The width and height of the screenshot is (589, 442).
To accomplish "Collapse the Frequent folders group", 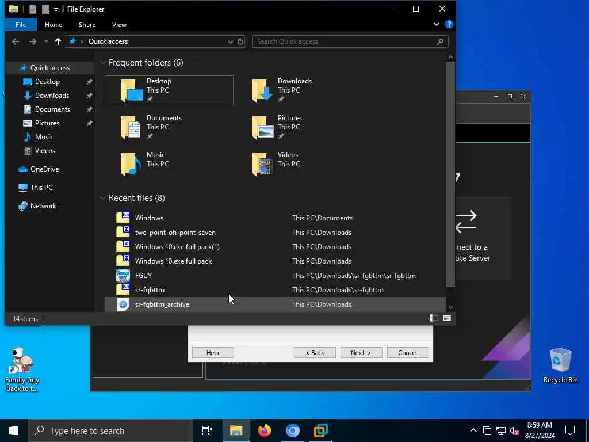I will pyautogui.click(x=103, y=63).
